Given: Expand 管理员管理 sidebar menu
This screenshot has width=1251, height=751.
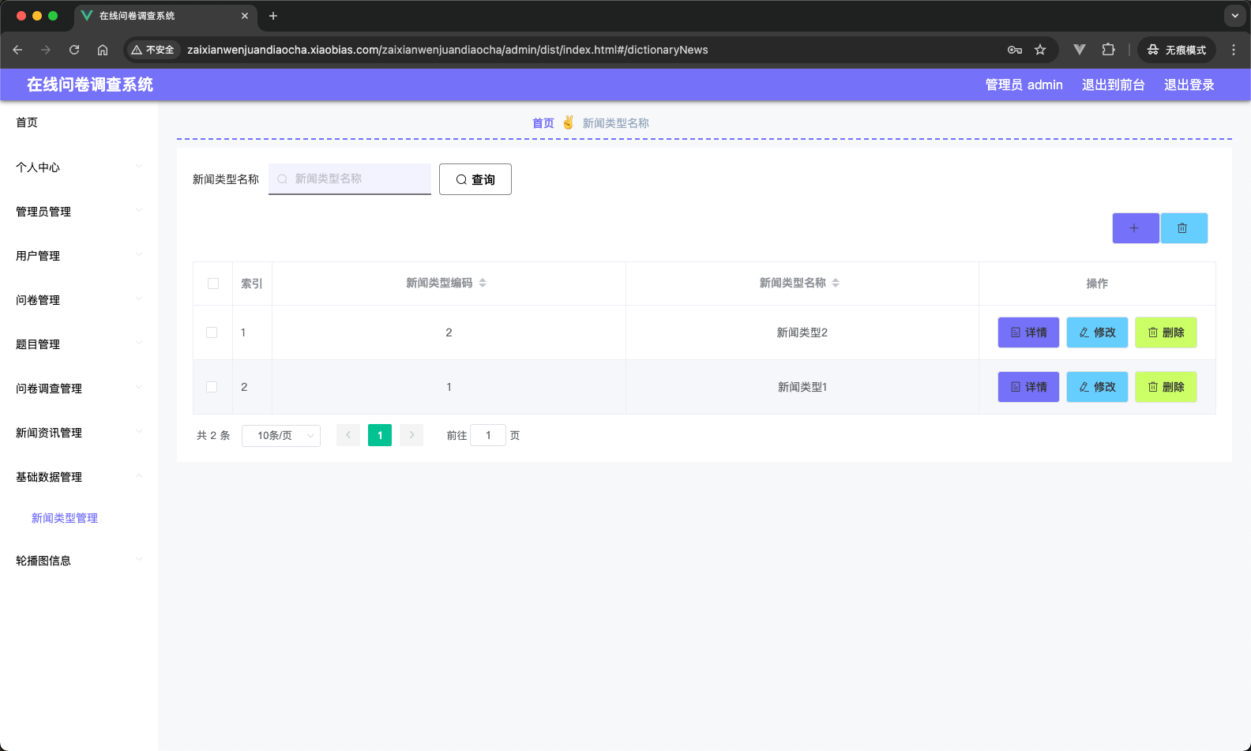Looking at the screenshot, I should 79,211.
